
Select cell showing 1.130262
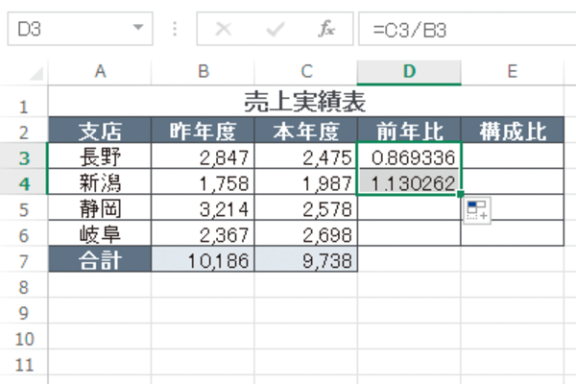click(409, 181)
